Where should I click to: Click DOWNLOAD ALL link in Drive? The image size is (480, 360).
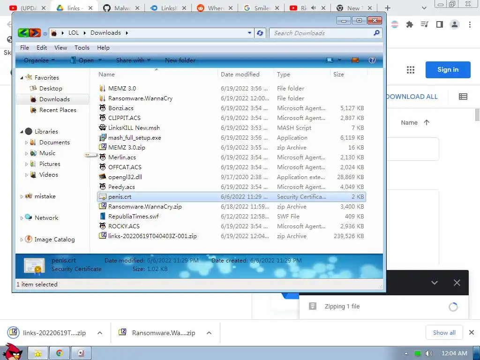pos(412,97)
